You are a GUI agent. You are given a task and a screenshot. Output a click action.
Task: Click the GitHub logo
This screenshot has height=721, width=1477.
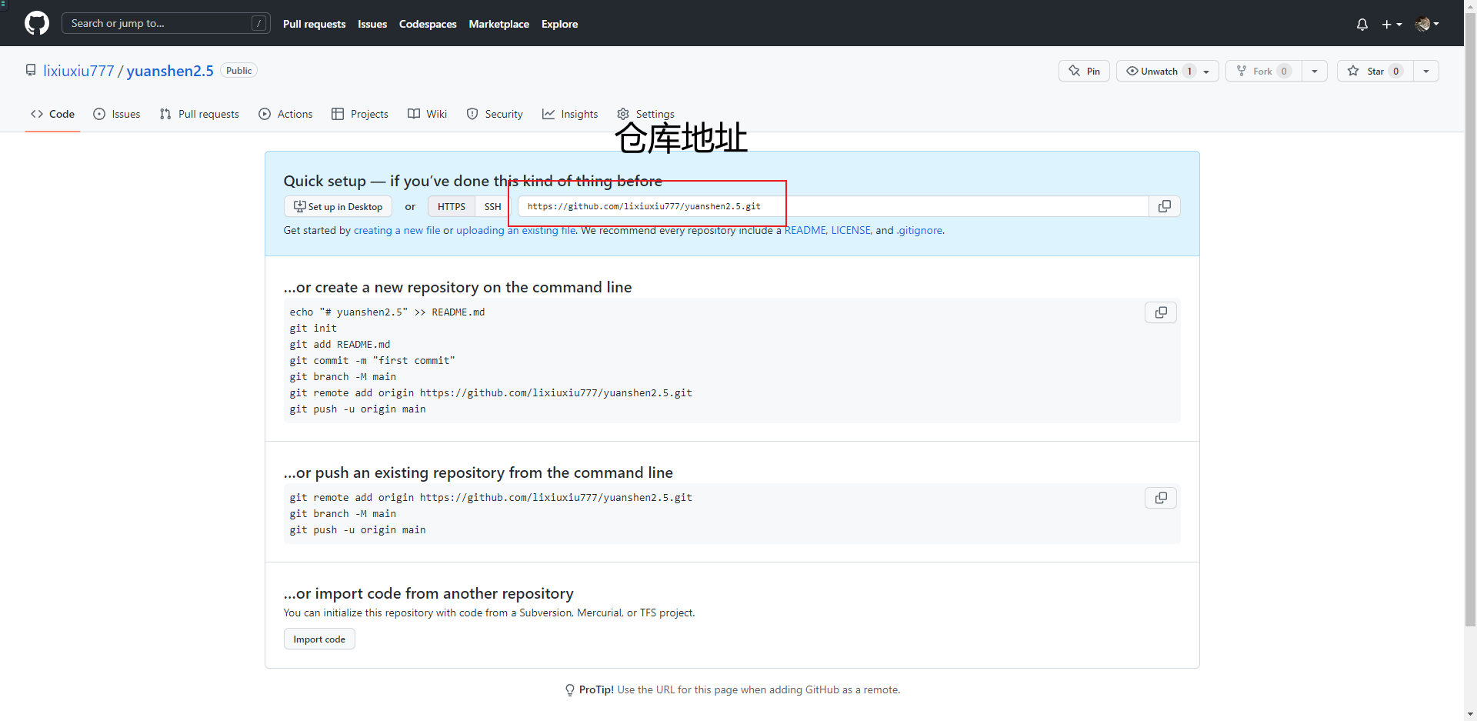click(36, 23)
